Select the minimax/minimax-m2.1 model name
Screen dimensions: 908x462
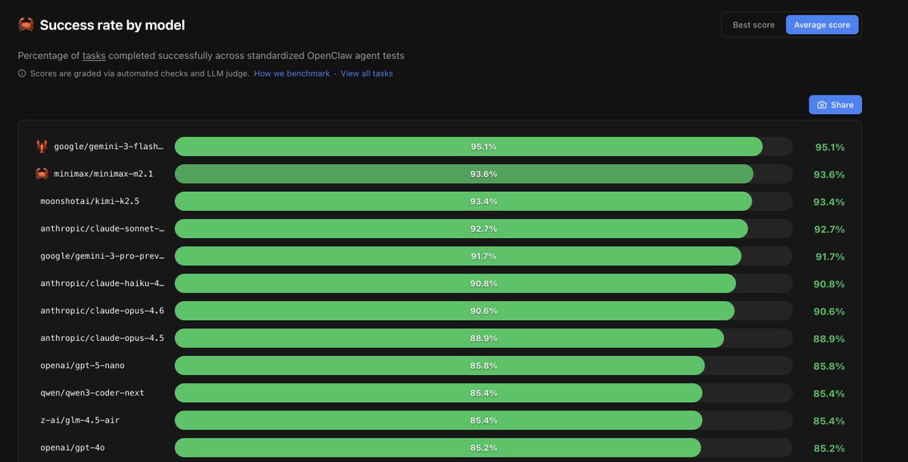[104, 174]
